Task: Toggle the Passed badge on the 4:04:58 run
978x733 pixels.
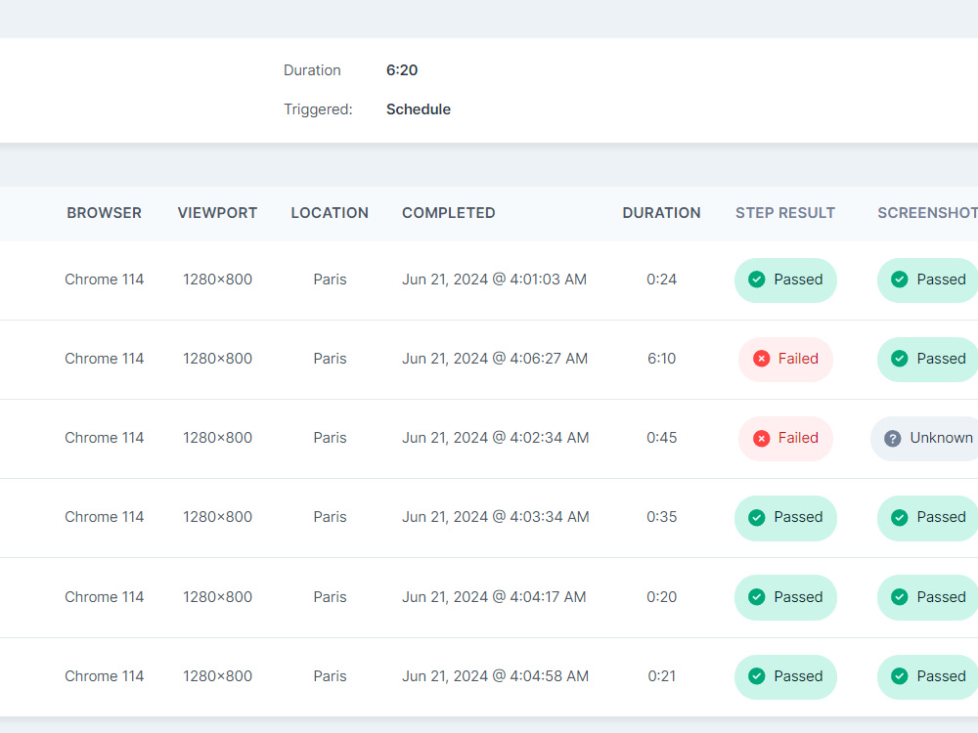Action: coord(785,676)
